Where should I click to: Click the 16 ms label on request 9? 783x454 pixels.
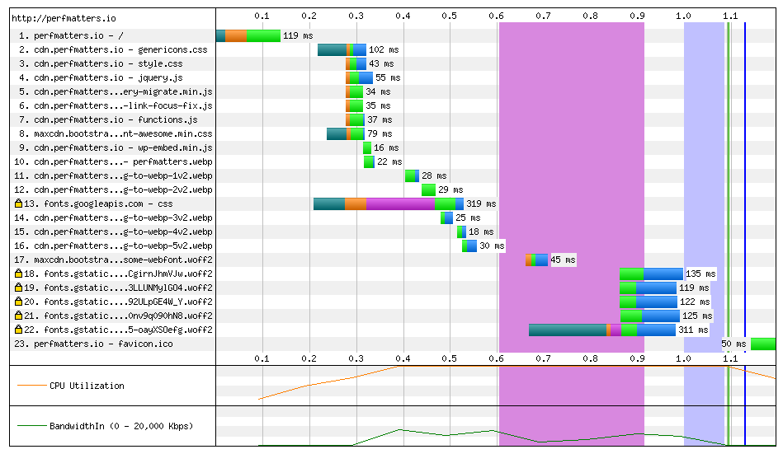(x=386, y=147)
